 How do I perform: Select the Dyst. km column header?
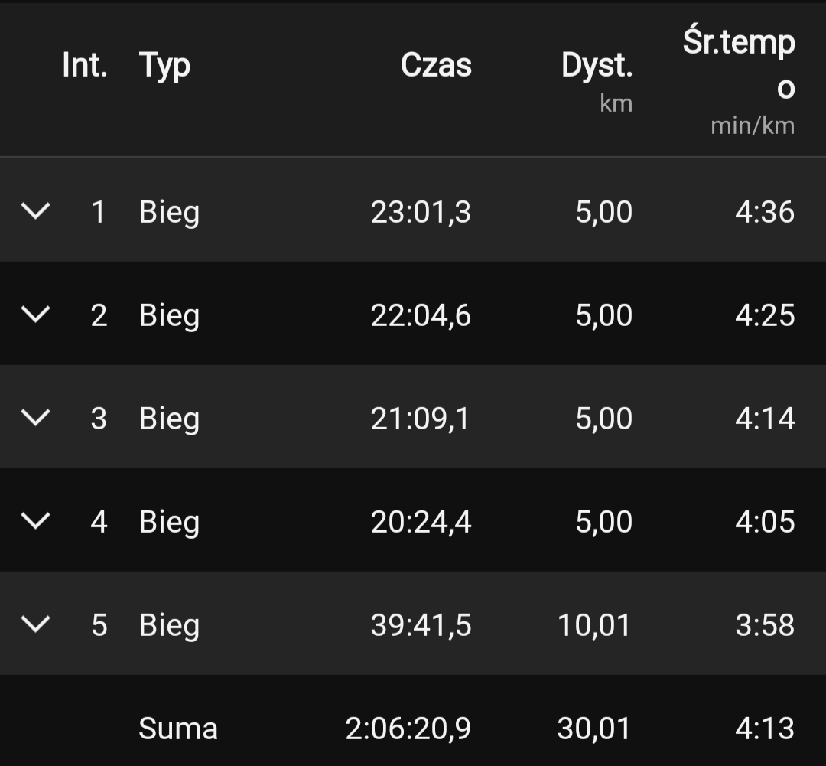597,77
